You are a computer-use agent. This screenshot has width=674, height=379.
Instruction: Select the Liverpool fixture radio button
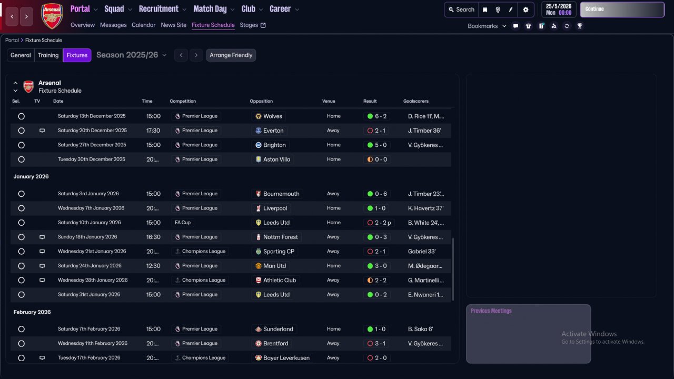22,208
